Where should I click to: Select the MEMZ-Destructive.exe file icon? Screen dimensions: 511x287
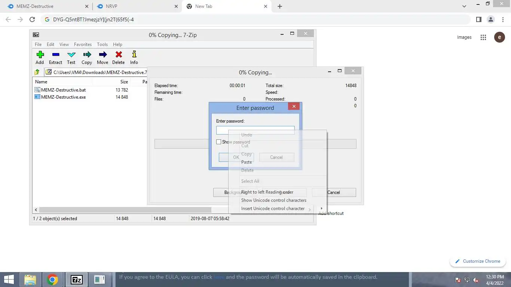37,97
